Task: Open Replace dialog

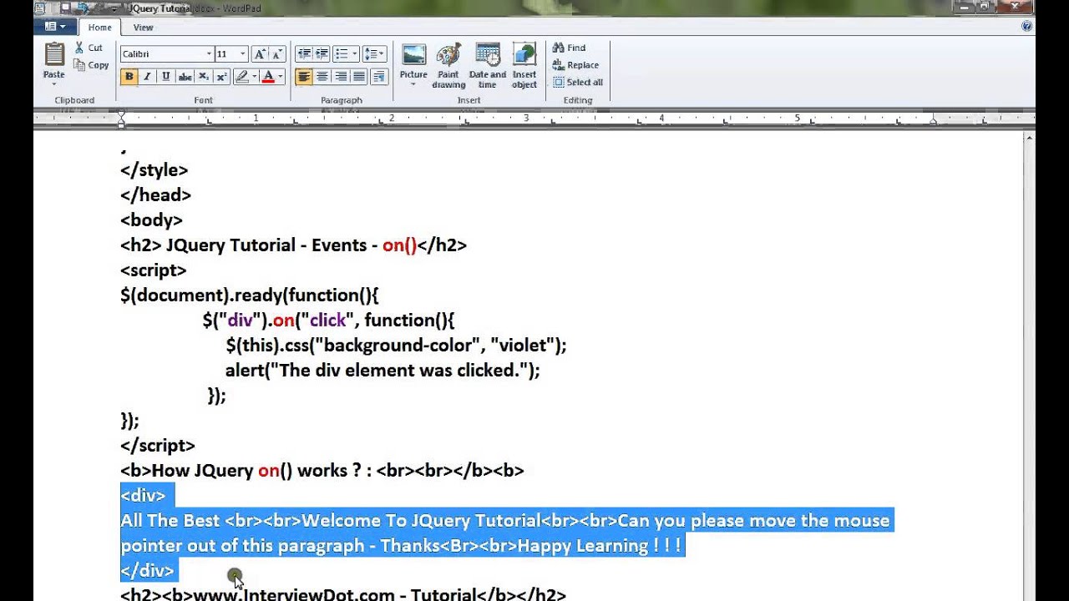Action: click(x=575, y=65)
